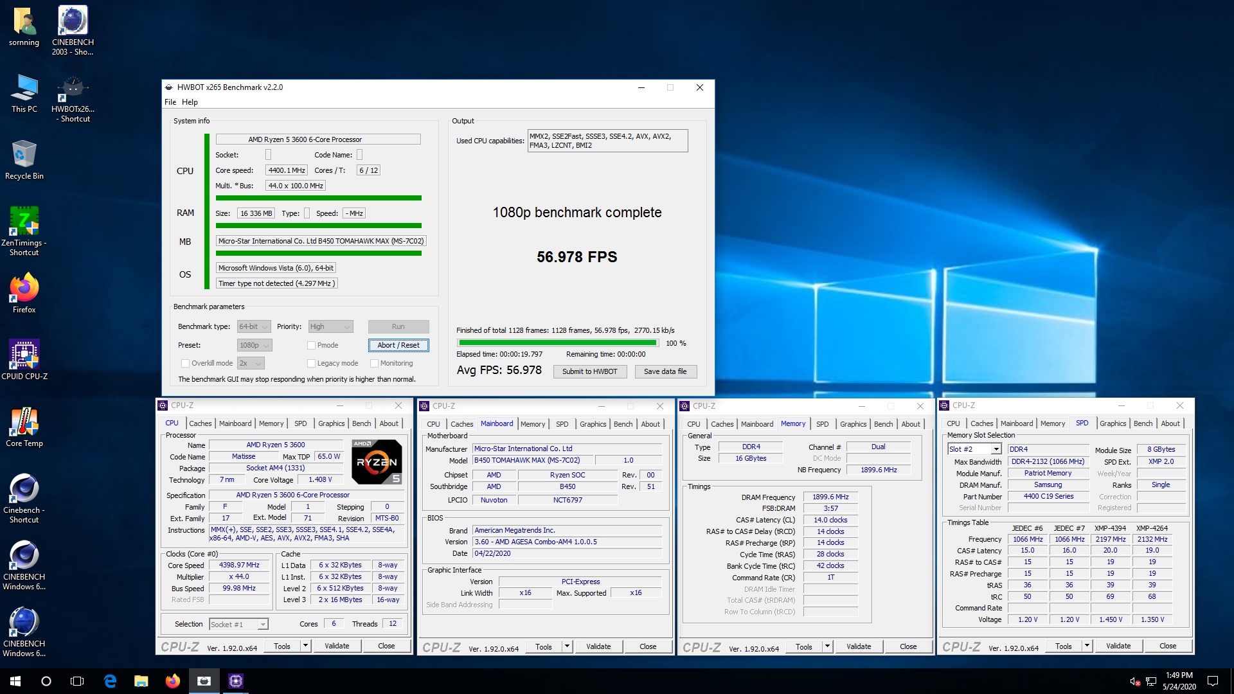Screen dimensions: 1234x694
Task: Switch to Bench tab in Memory CPU-Z window
Action: coord(883,424)
